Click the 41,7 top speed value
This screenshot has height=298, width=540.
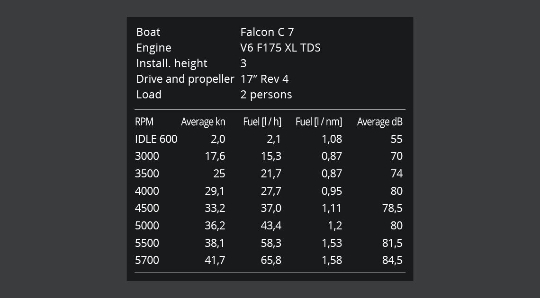tap(215, 260)
